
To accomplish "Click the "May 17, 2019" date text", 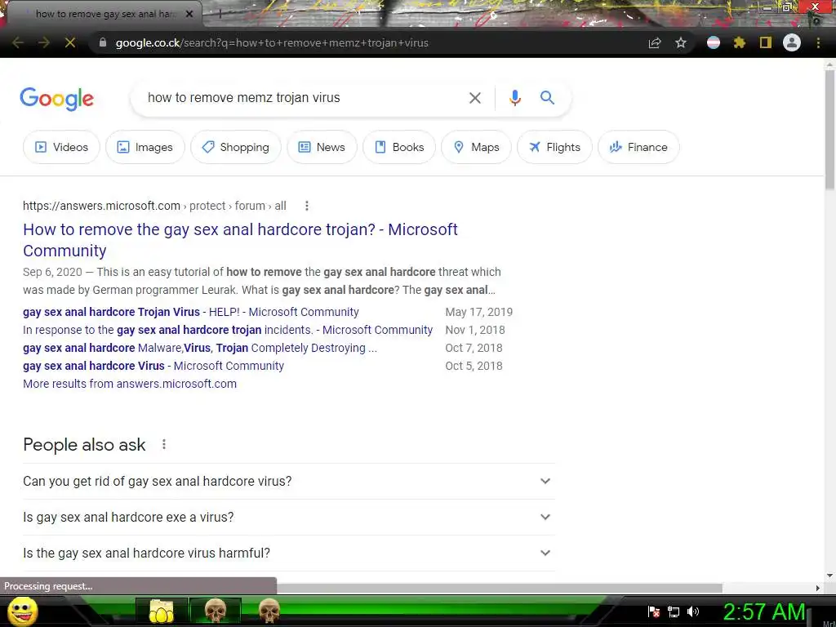I will (x=478, y=312).
